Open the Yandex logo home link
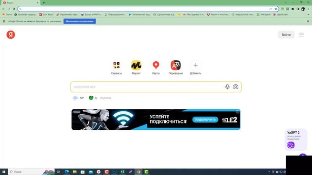This screenshot has height=175, width=312. 11,35
